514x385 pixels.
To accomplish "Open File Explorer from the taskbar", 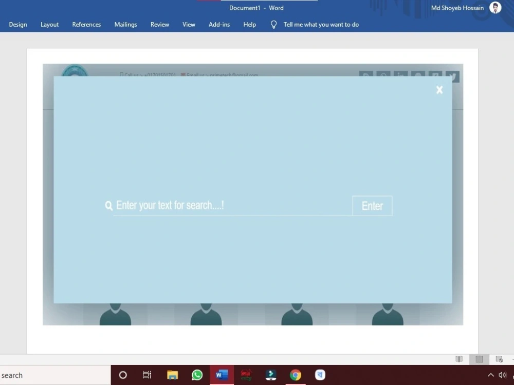I will [172, 375].
